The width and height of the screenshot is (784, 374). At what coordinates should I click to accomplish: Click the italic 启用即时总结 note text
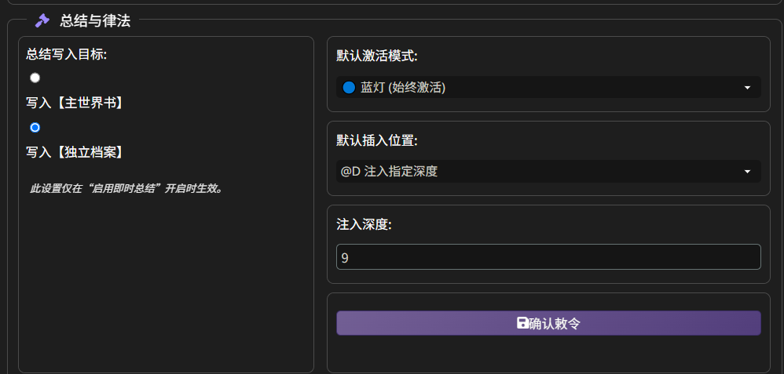pos(126,188)
